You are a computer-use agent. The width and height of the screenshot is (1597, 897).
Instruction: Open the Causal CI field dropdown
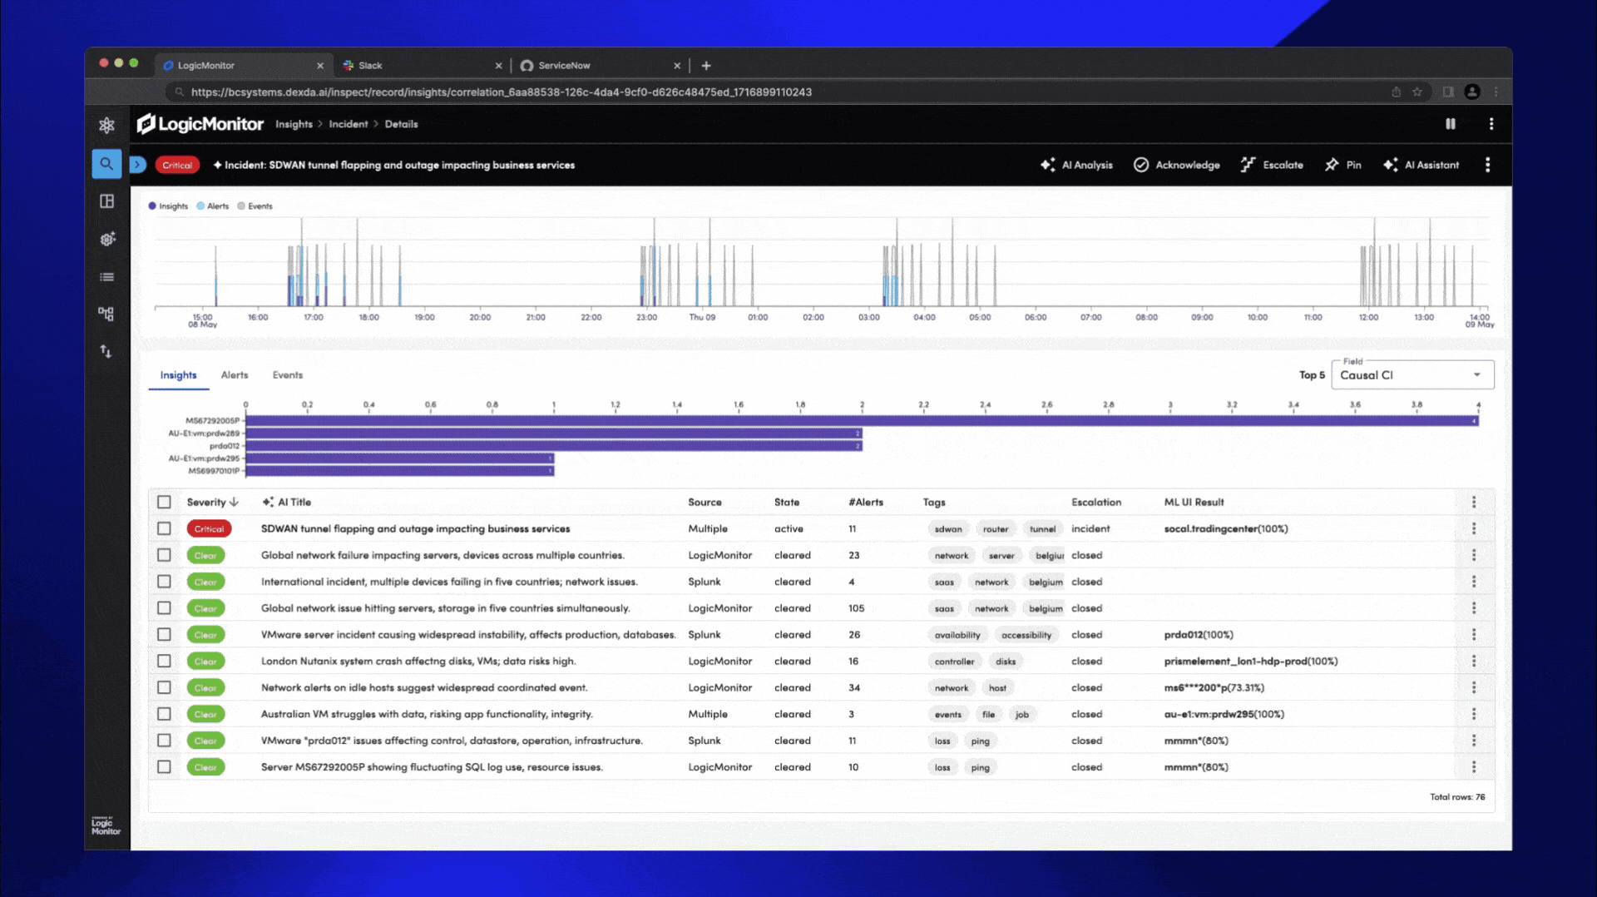pos(1412,375)
